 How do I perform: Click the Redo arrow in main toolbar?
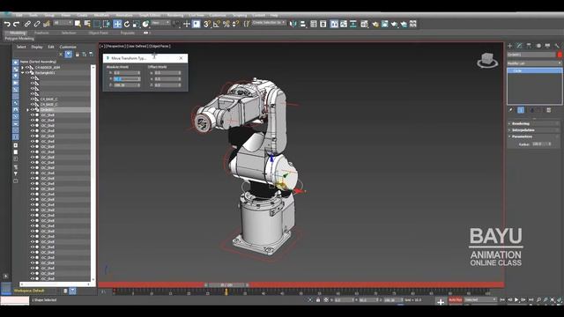(x=17, y=24)
